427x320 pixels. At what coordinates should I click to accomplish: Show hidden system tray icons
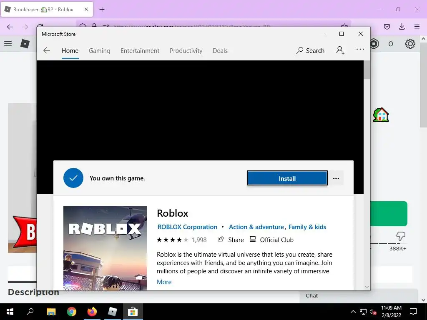(353, 312)
